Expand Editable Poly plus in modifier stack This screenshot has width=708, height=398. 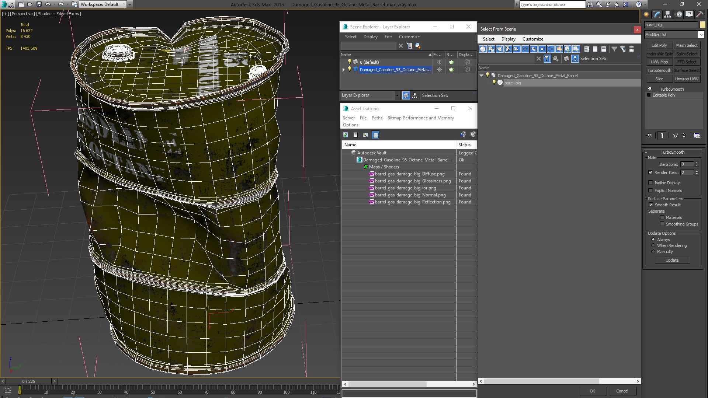(x=649, y=95)
